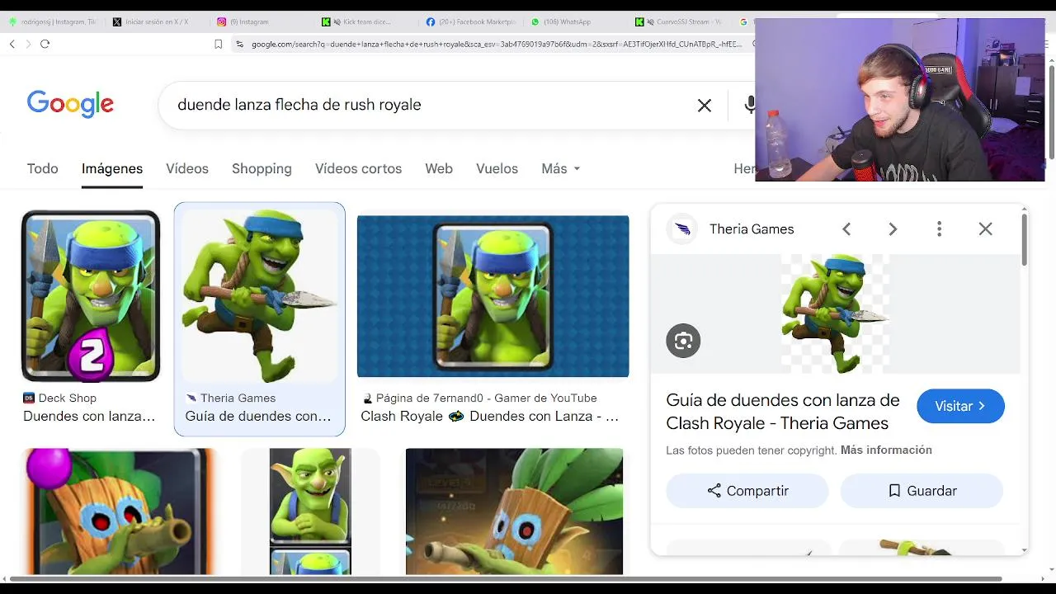Click the Theria Games logo in preview header
This screenshot has width=1056, height=594.
682,229
